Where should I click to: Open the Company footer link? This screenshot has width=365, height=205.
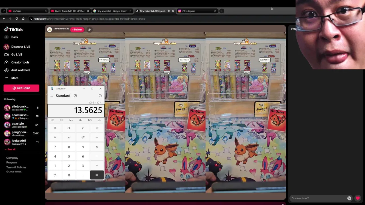coord(12,158)
